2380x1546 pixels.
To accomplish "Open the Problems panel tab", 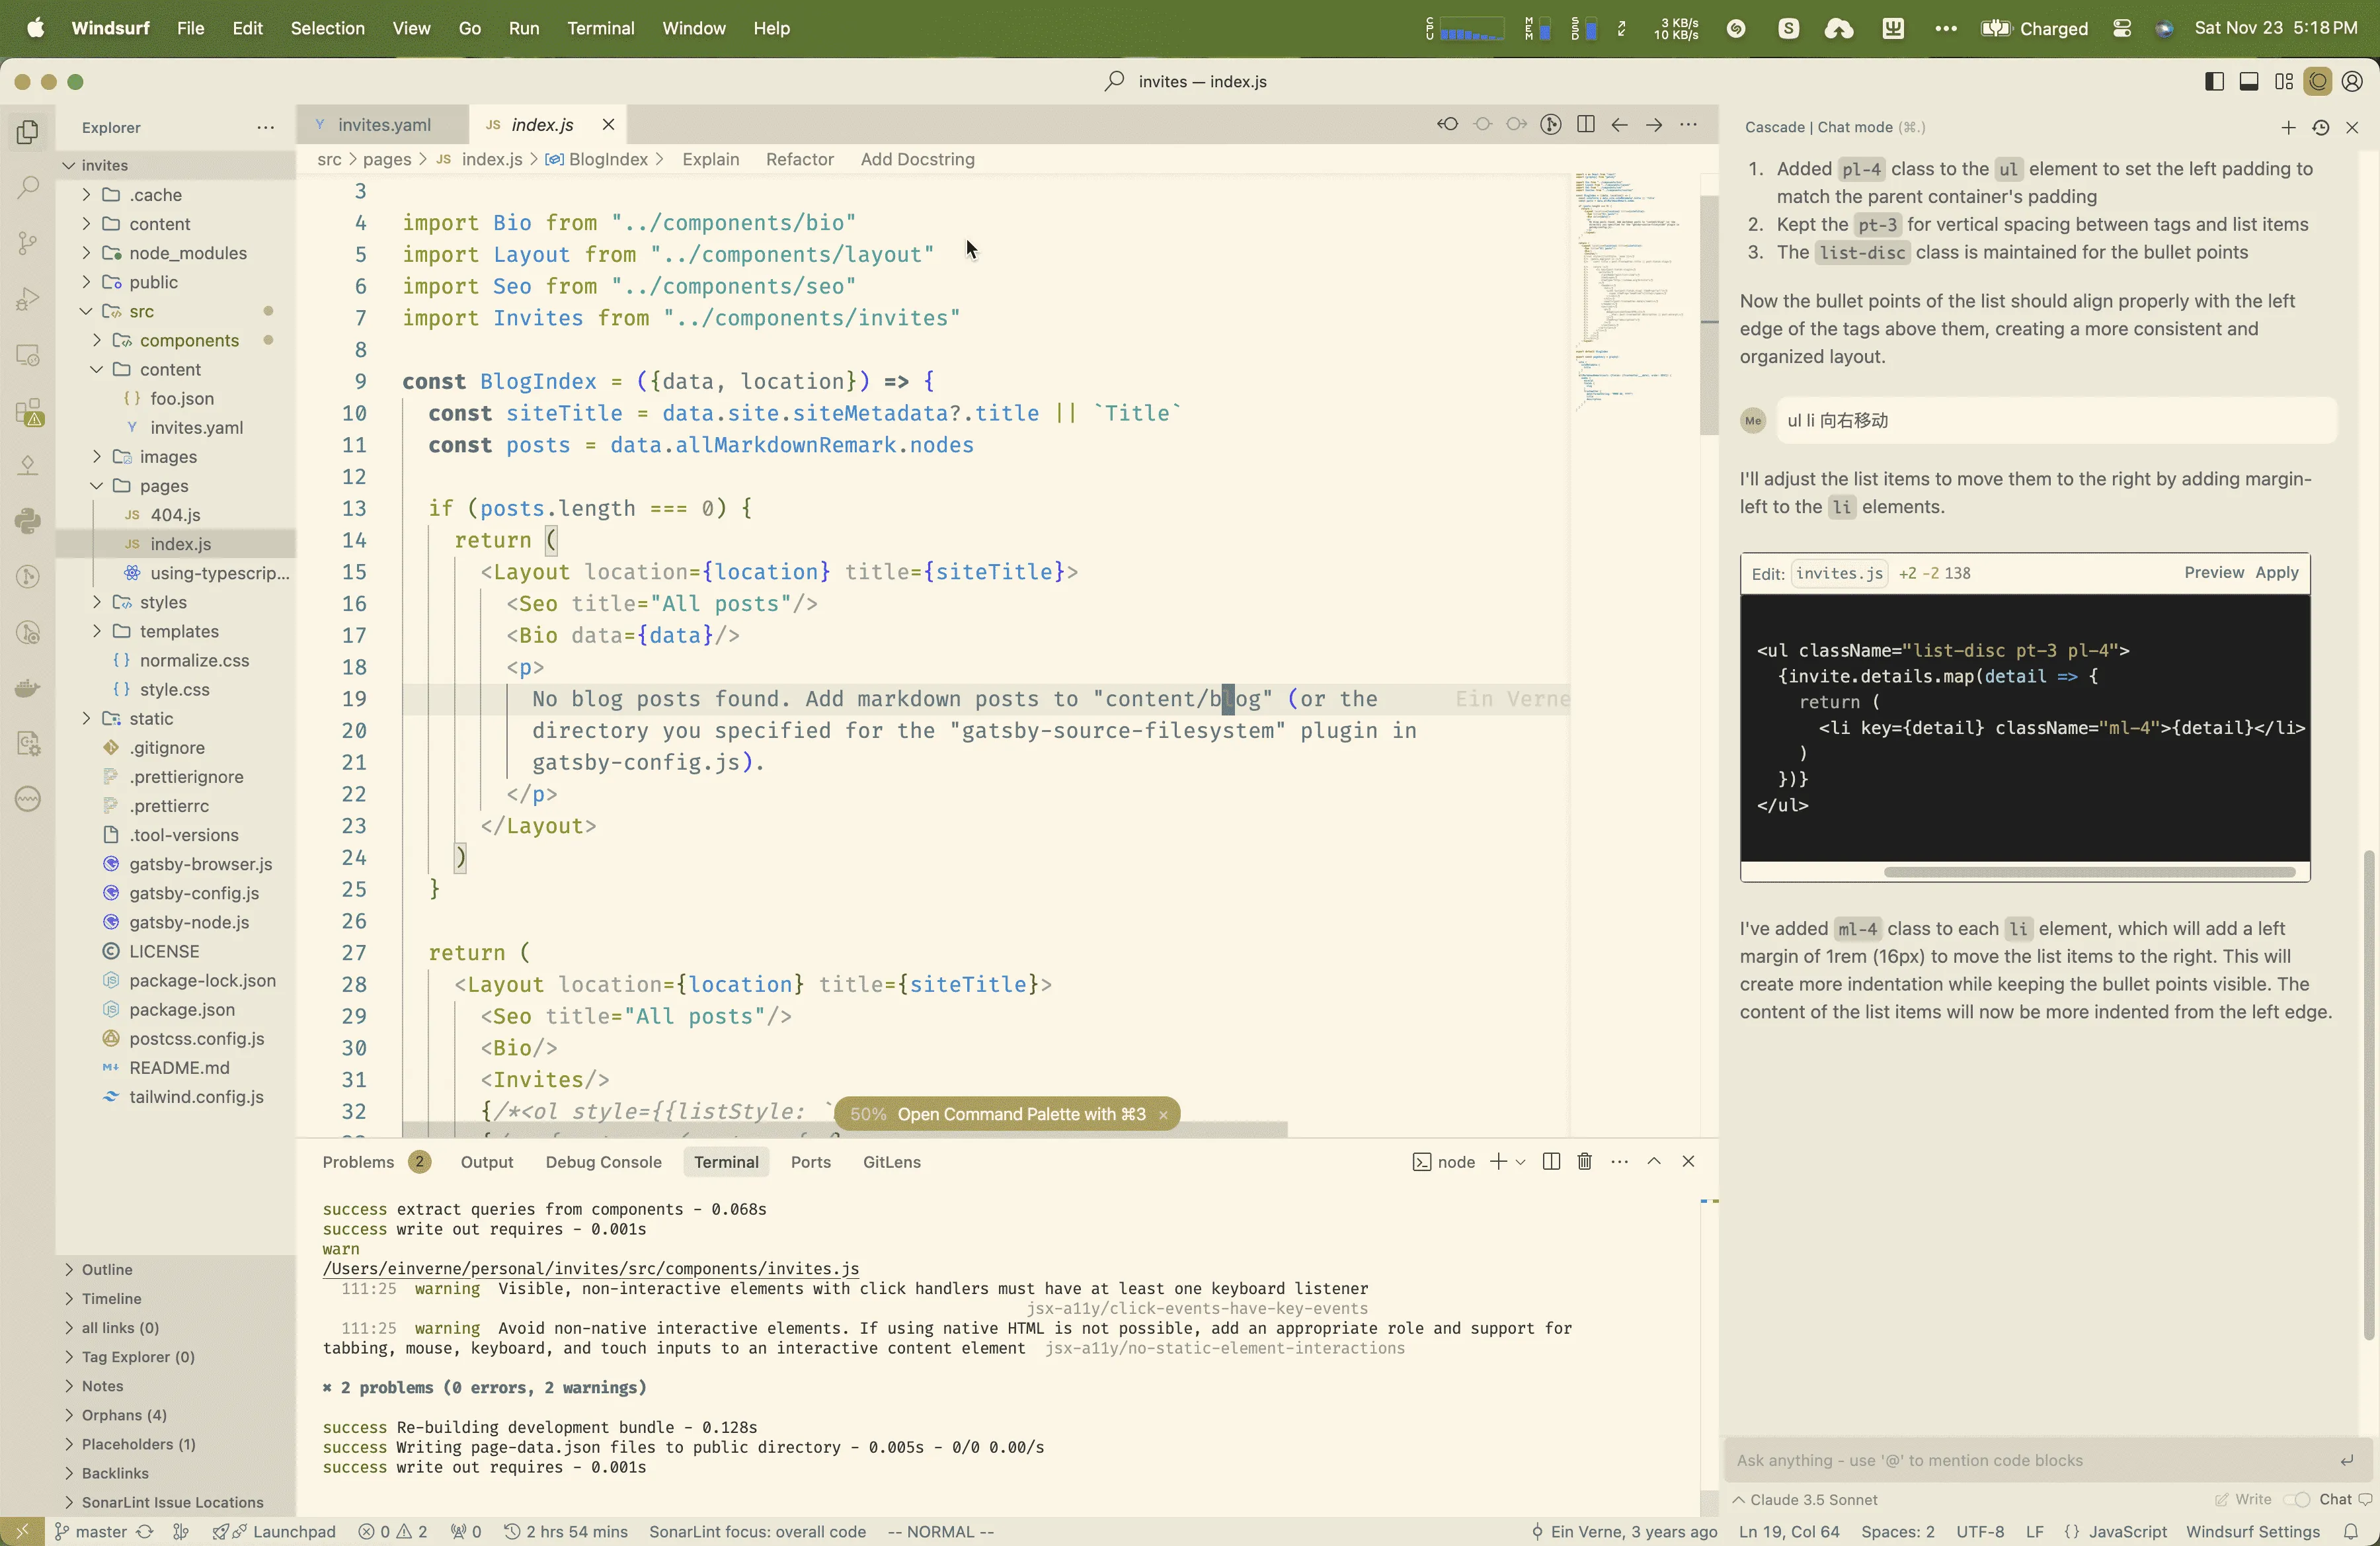I will tap(358, 1161).
